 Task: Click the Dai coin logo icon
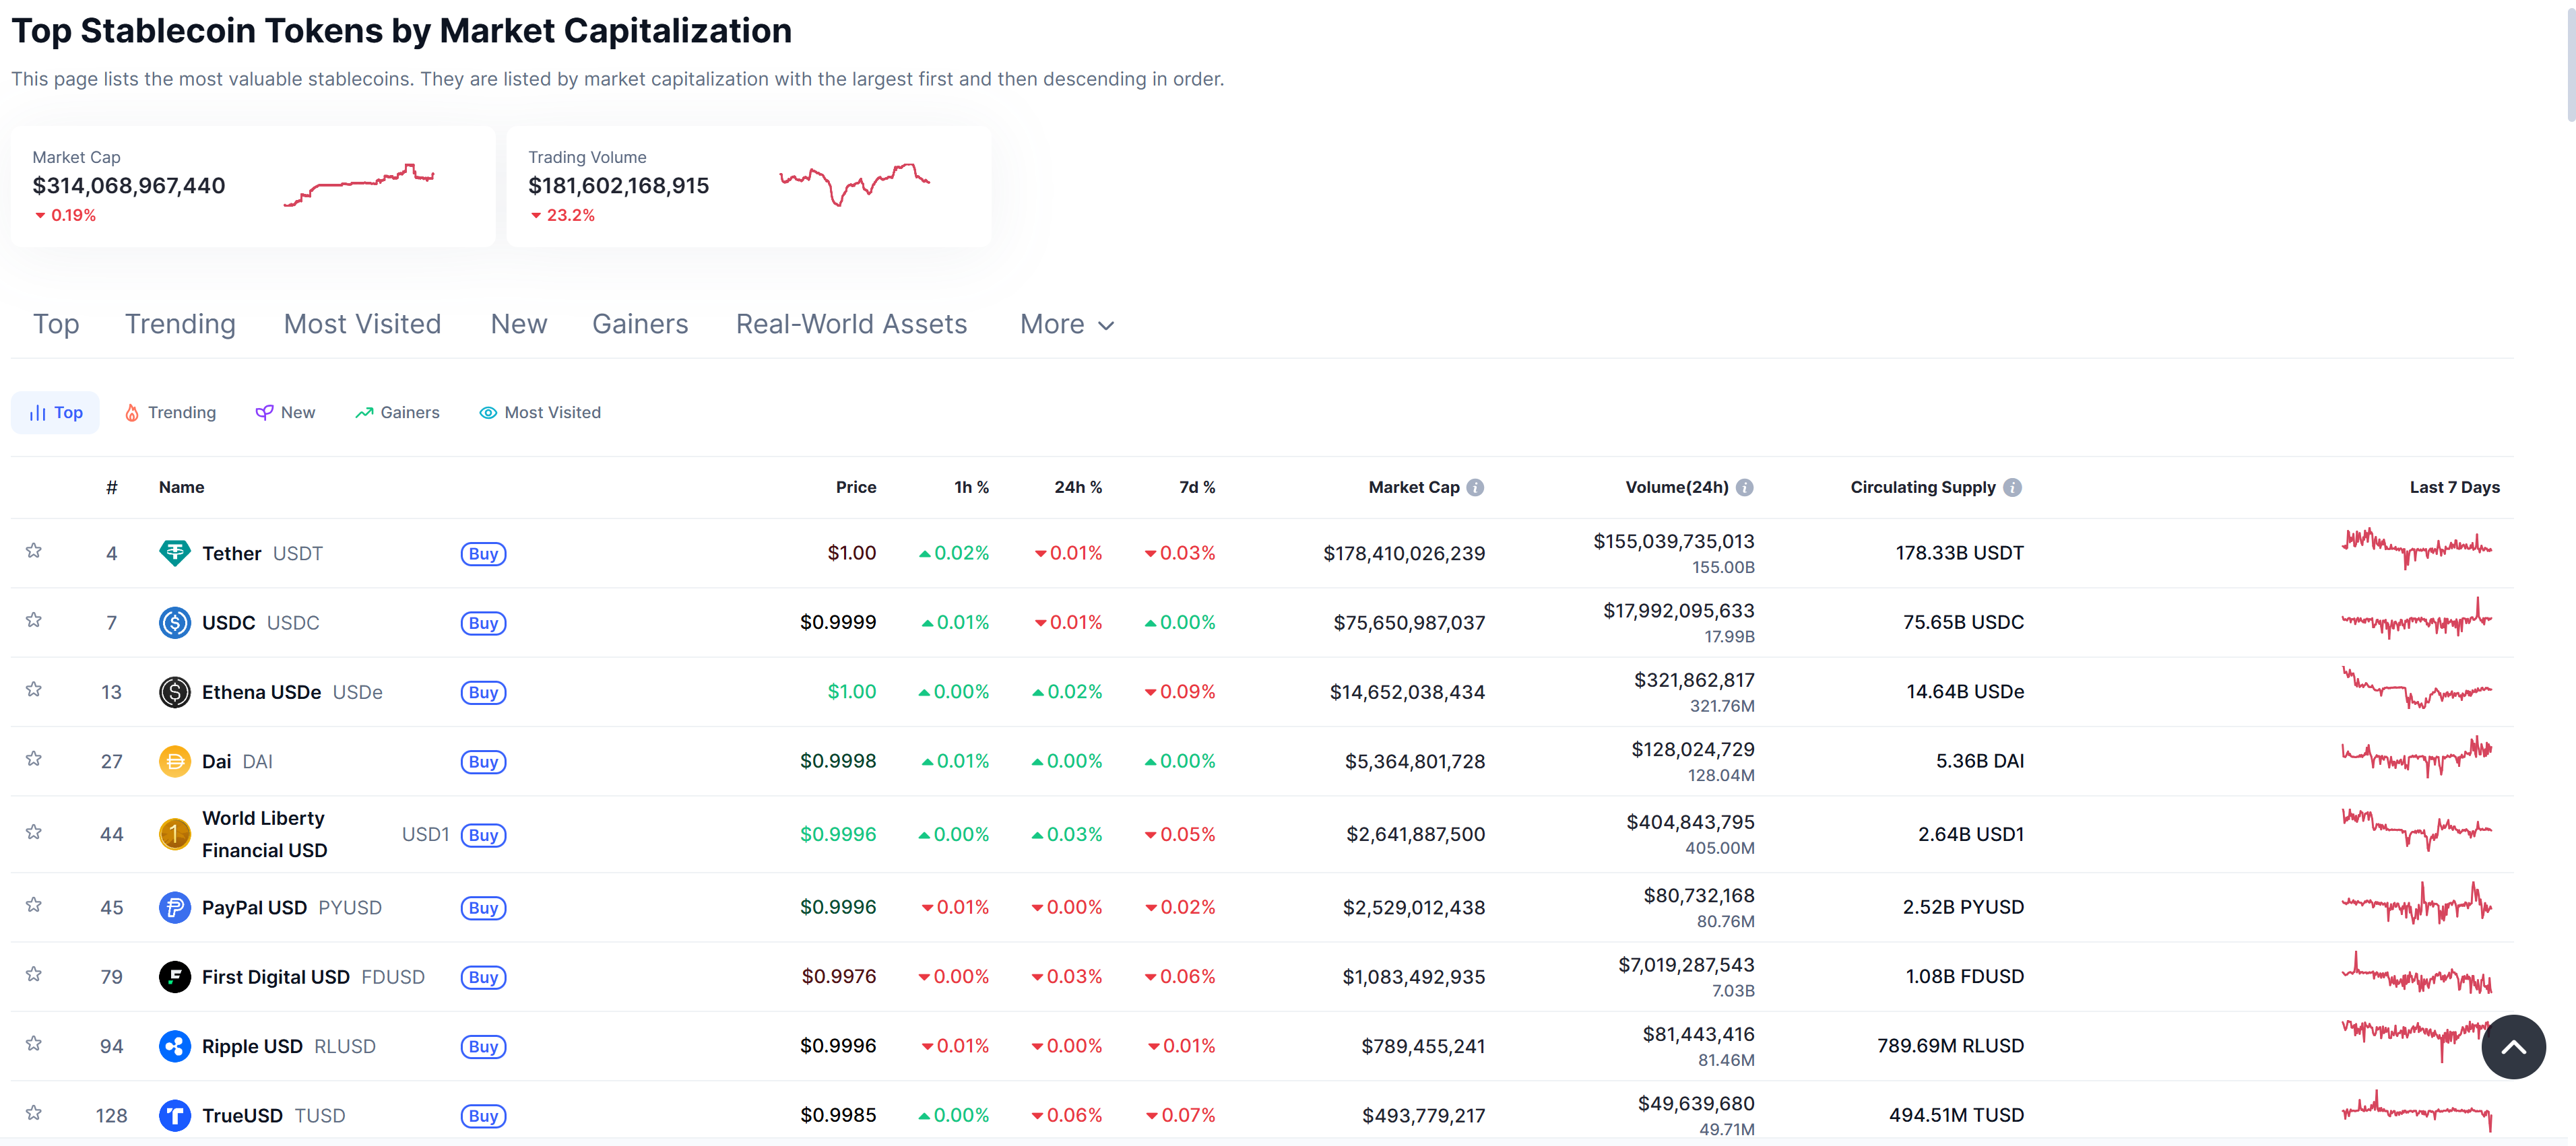click(174, 762)
